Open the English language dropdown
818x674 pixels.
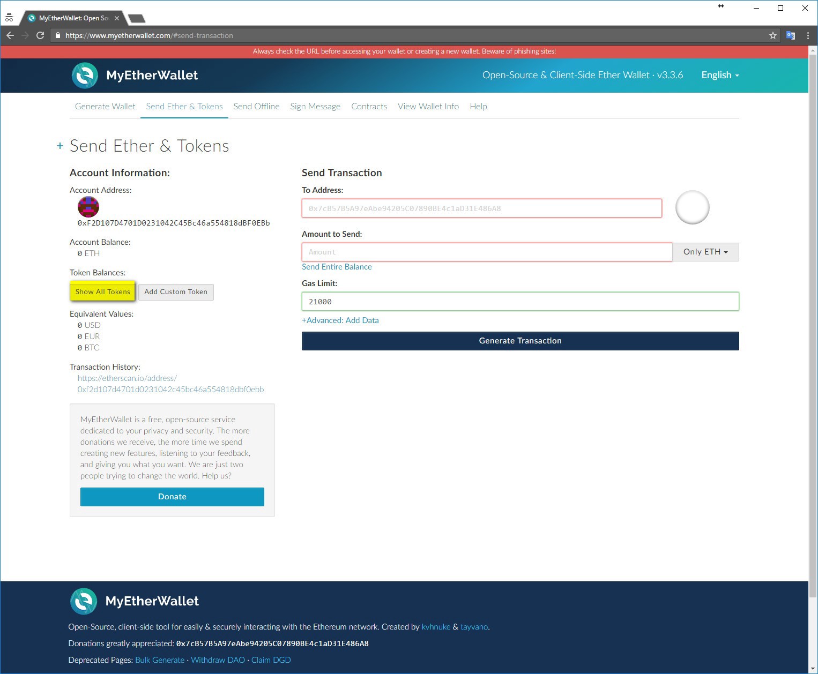[x=720, y=75]
